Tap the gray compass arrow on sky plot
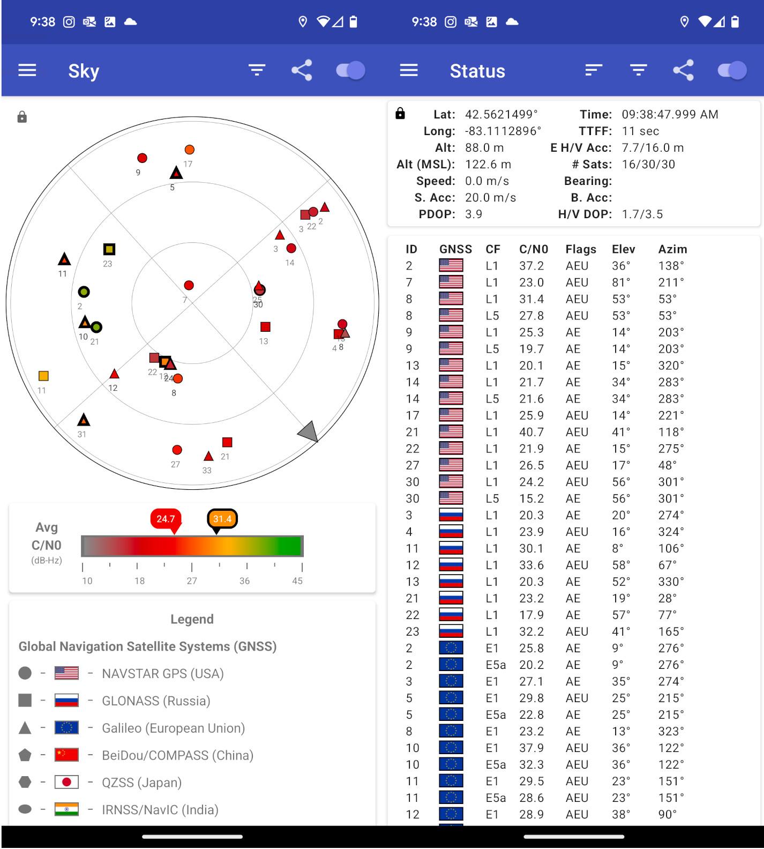The width and height of the screenshot is (764, 849). 309,431
